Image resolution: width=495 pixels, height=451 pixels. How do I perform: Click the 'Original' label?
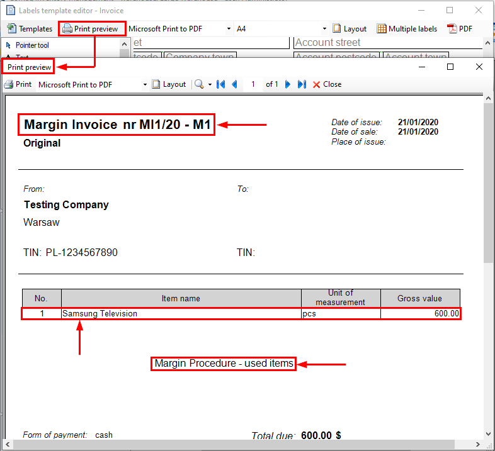(x=42, y=143)
